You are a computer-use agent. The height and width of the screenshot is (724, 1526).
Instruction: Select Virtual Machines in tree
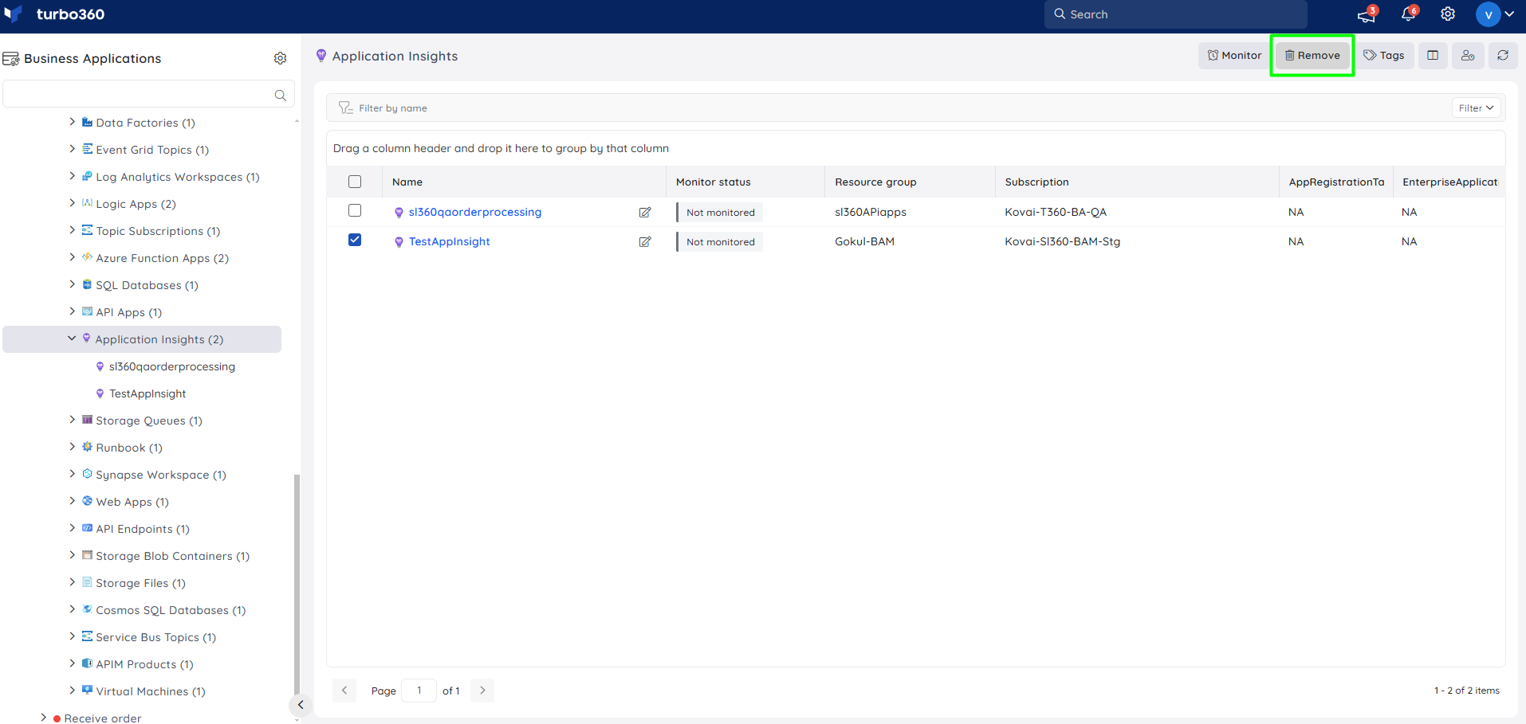(151, 691)
